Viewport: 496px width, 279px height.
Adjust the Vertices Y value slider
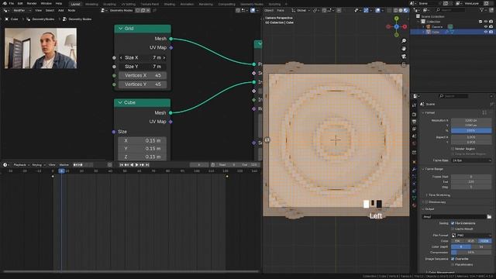[143, 84]
